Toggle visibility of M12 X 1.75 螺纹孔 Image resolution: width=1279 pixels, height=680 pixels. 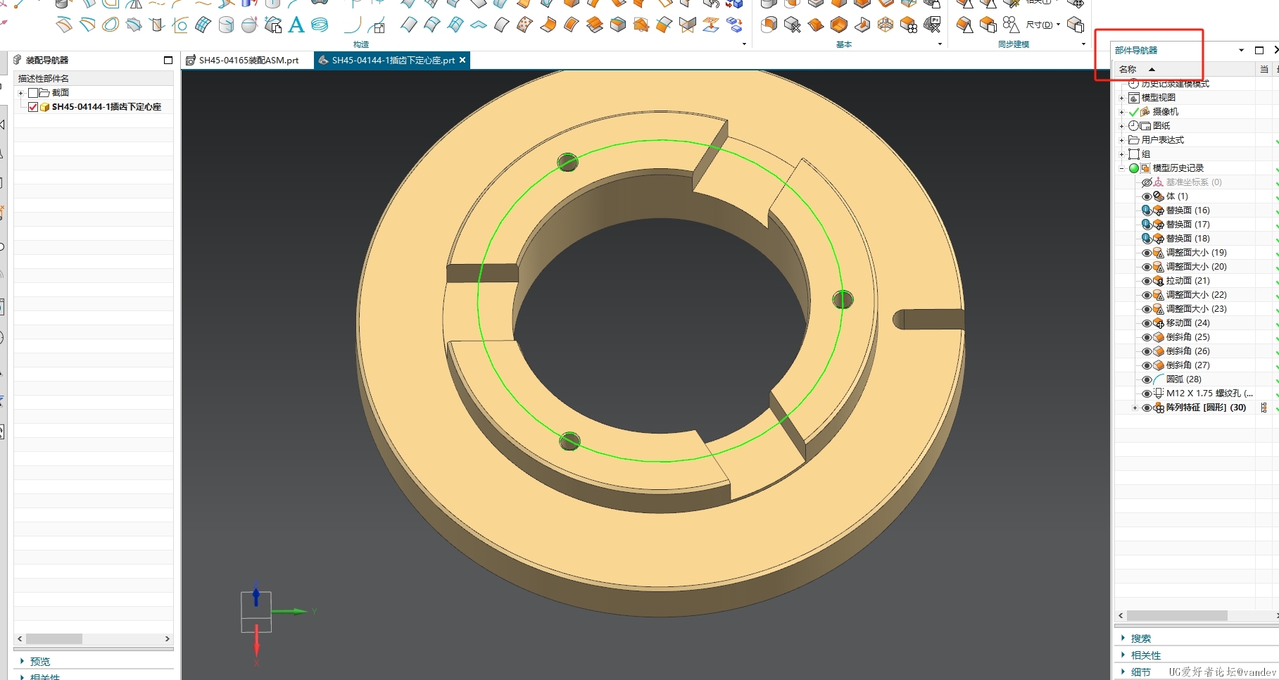[x=1147, y=393]
